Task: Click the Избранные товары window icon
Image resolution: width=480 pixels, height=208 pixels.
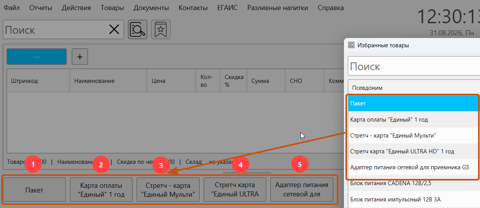Action: coord(351,45)
